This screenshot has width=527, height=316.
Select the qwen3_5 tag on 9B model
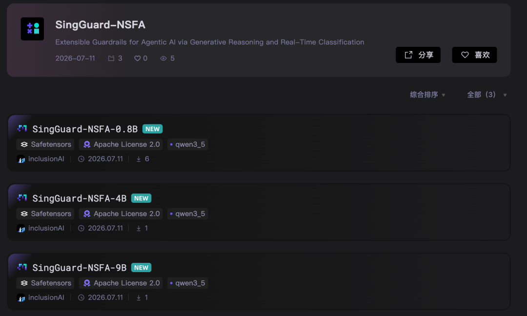[x=187, y=283]
